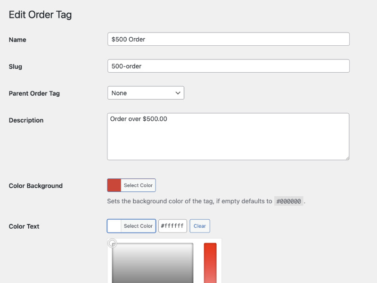Click inside the Description textarea

tap(228, 136)
